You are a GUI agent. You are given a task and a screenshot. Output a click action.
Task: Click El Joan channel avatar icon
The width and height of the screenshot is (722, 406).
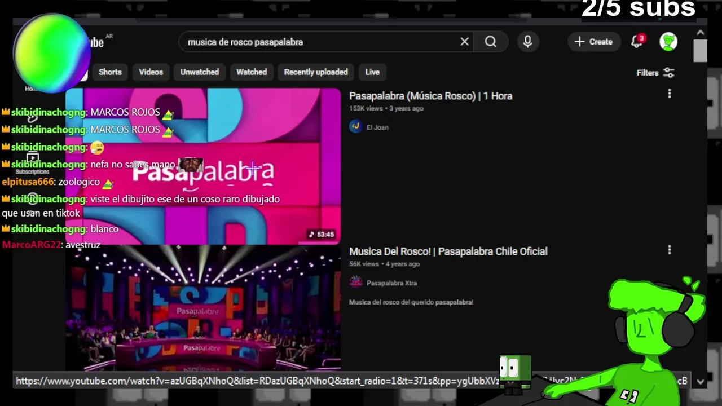355,127
